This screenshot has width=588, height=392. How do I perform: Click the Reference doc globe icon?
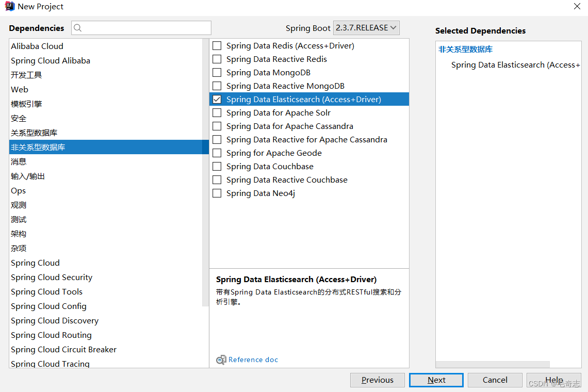coord(221,360)
